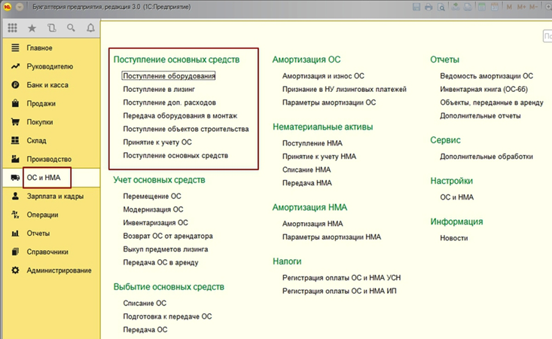The width and height of the screenshot is (552, 339).
Task: Open Амортизация и износ ОС link
Action: [x=323, y=75]
